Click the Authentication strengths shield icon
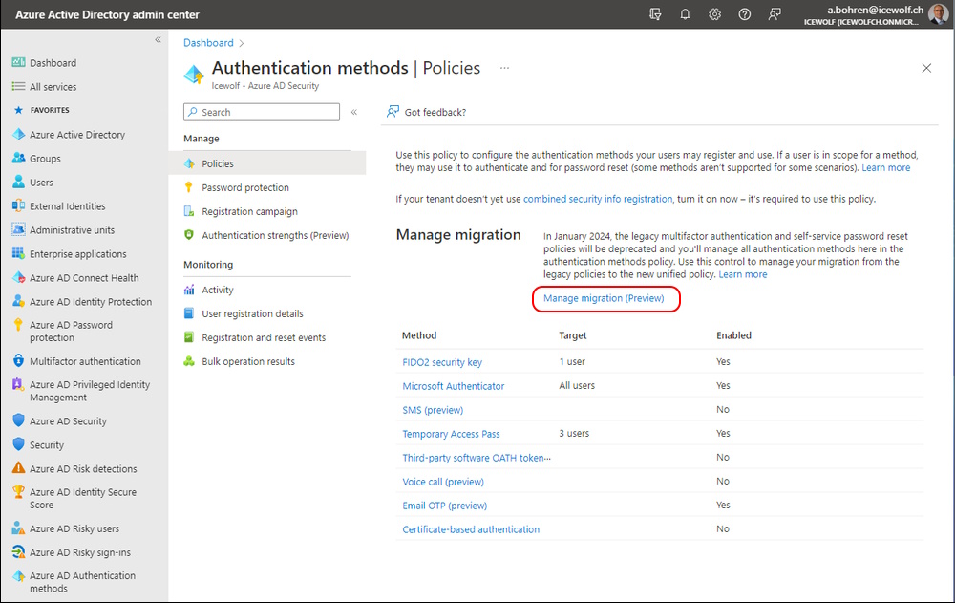Image resolution: width=955 pixels, height=603 pixels. coord(189,235)
